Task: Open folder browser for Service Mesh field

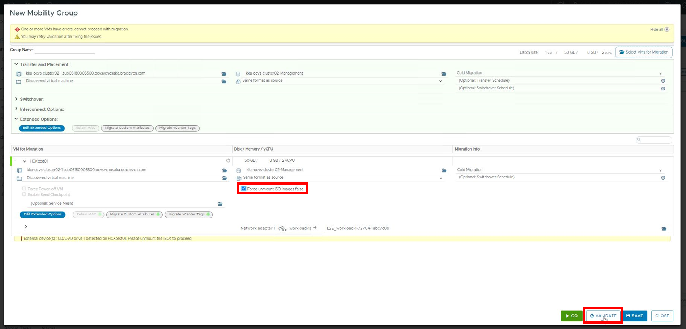Action: (220, 204)
